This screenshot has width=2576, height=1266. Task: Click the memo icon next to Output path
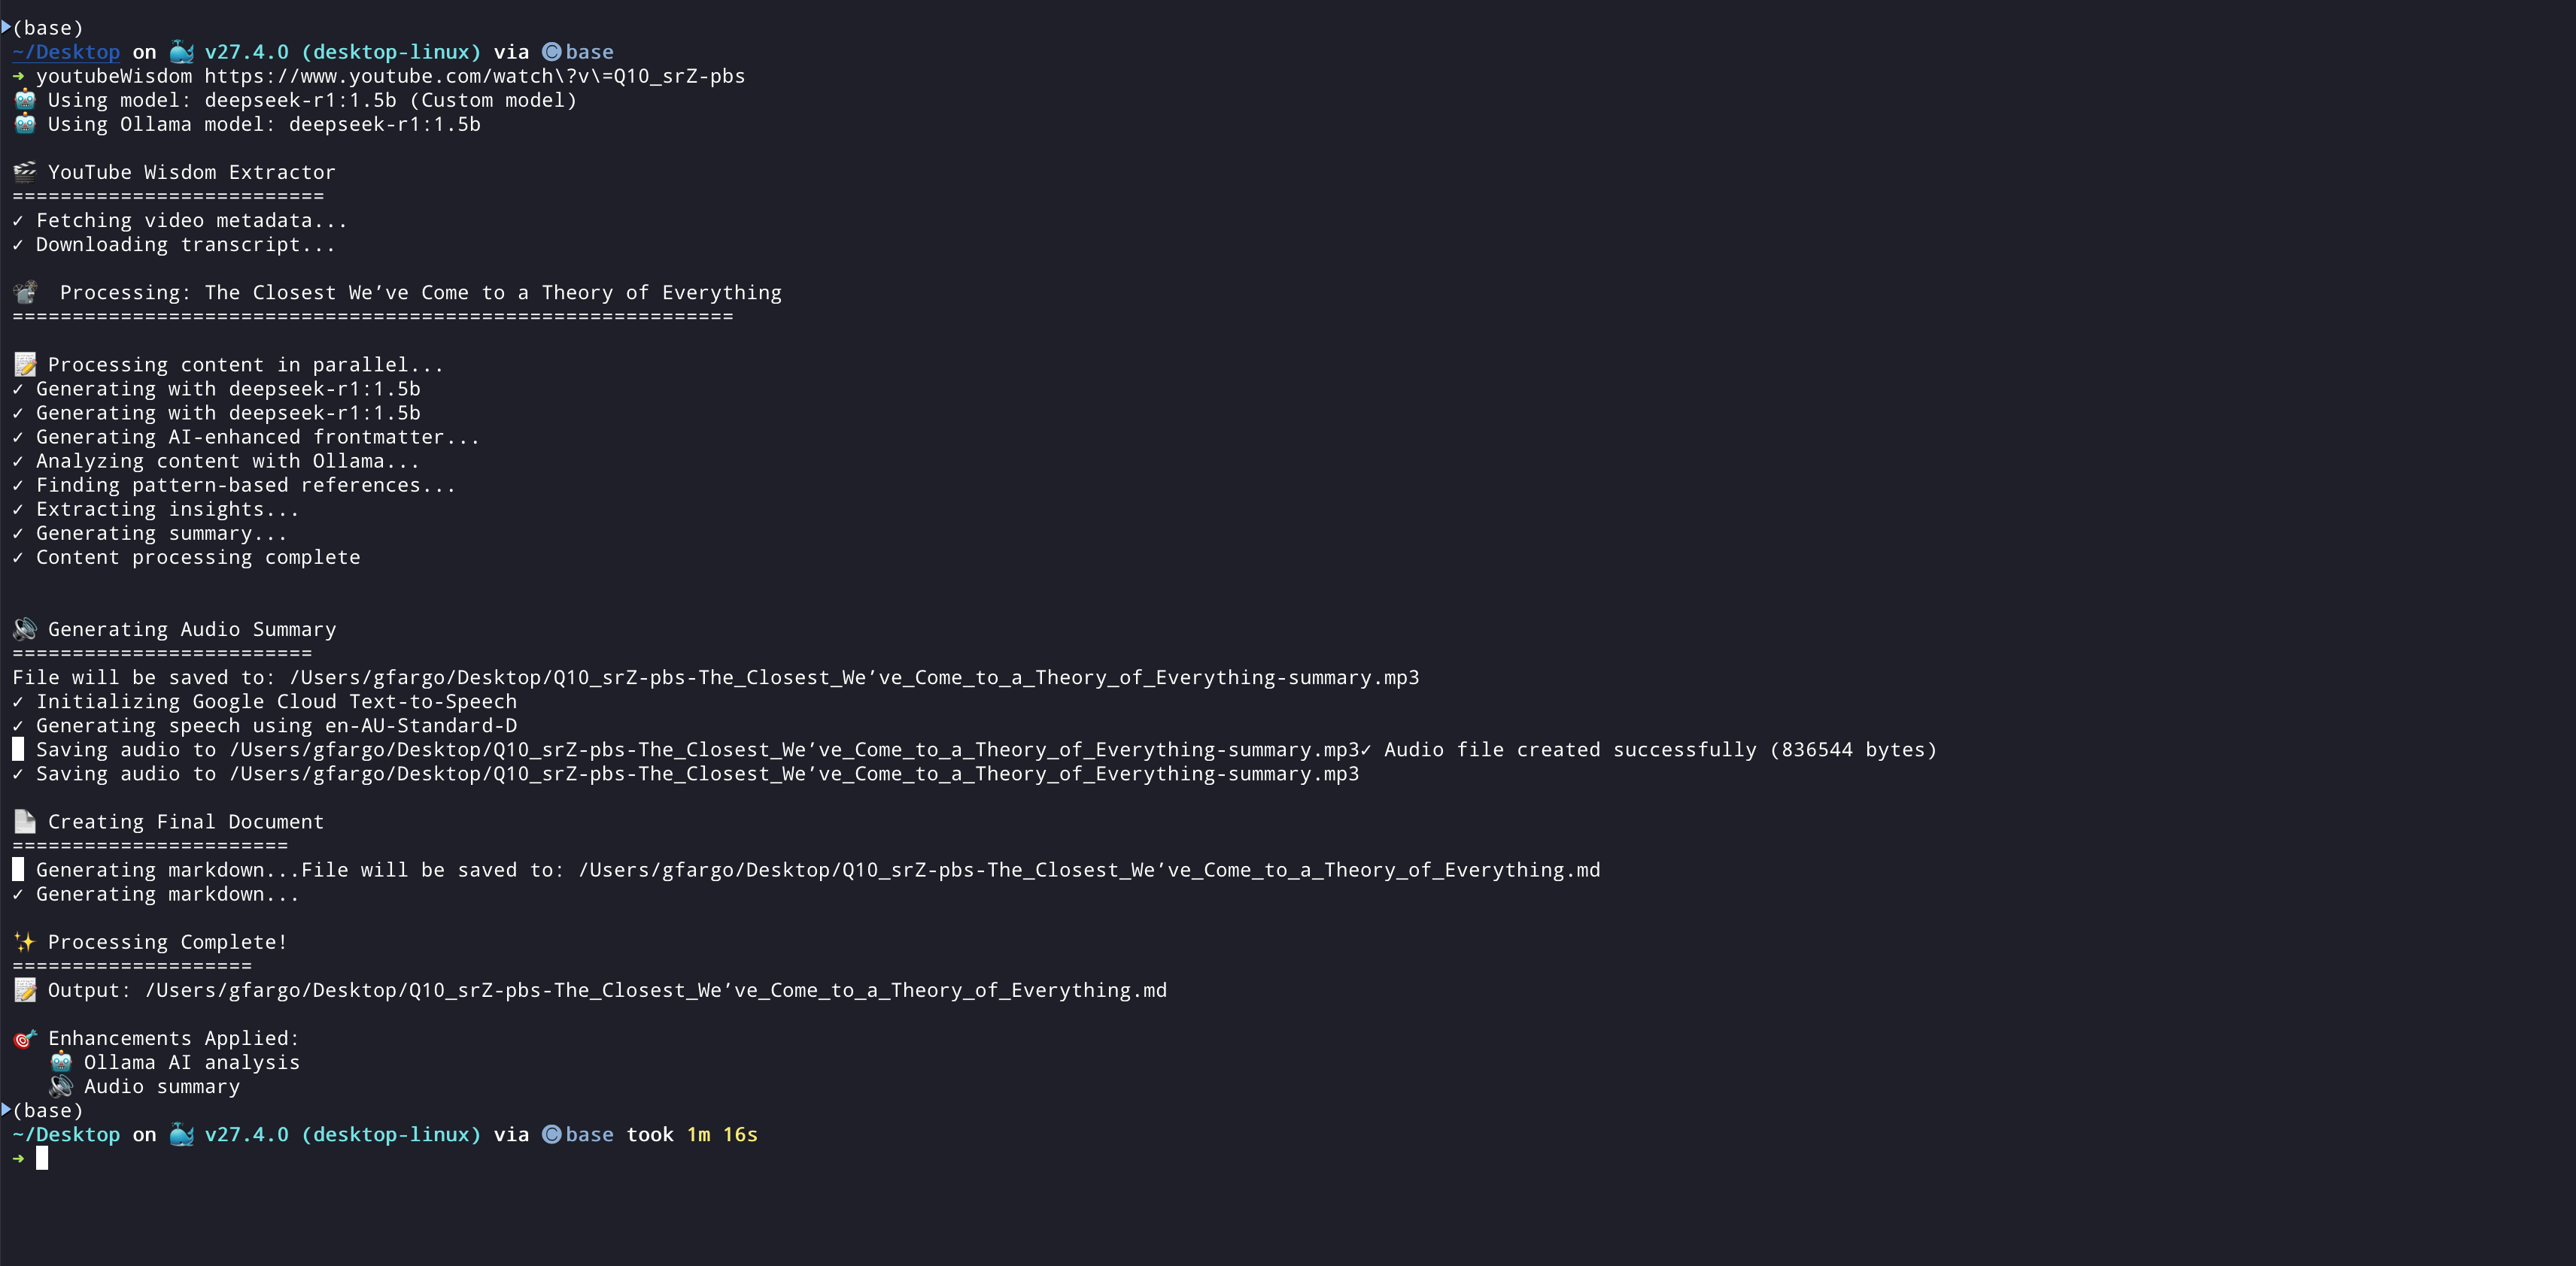pyautogui.click(x=25, y=990)
